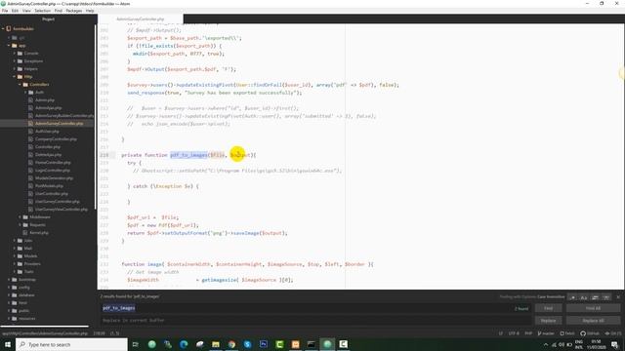Viewport: 625px width, 351px height.
Task: Open the Help menu
Action: coord(90,11)
